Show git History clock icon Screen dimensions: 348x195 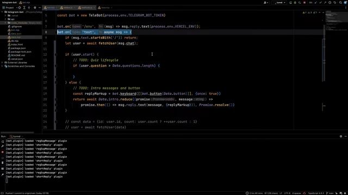click(x=330, y=3)
